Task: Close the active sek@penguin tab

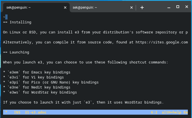Action: pyautogui.click(x=65, y=8)
